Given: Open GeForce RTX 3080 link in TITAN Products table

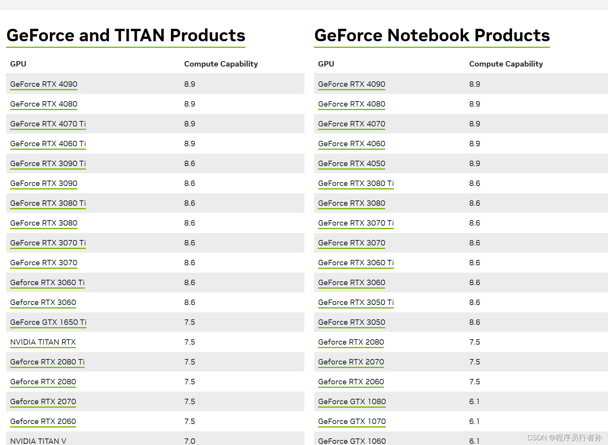Looking at the screenshot, I should [x=44, y=223].
